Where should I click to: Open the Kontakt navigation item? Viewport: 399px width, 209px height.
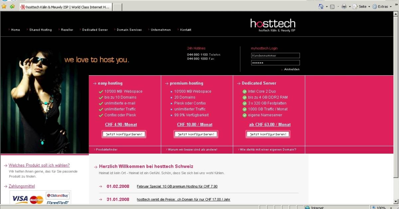point(186,30)
